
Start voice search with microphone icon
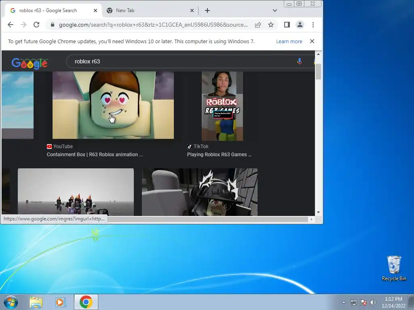tap(300, 61)
